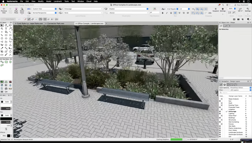Screen dimensions: 252x143
Task: Select the Text tool in Basic palette
Action: pos(6,29)
